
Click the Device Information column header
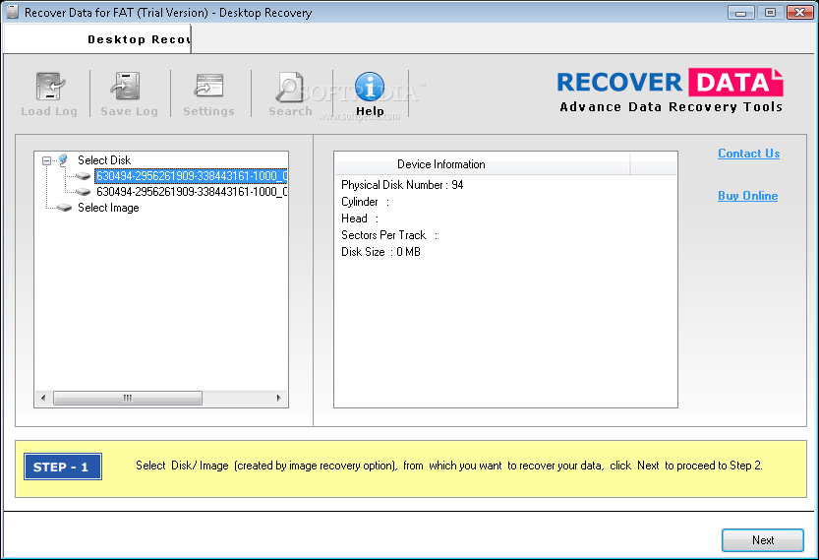click(482, 164)
